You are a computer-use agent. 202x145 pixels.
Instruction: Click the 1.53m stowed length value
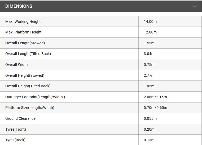[x=149, y=43]
